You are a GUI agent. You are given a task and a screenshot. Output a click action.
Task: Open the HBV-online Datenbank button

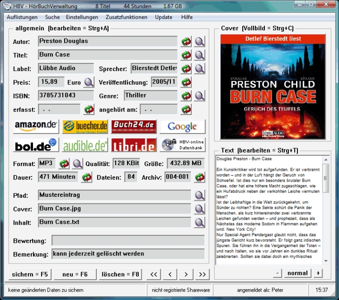(x=182, y=145)
